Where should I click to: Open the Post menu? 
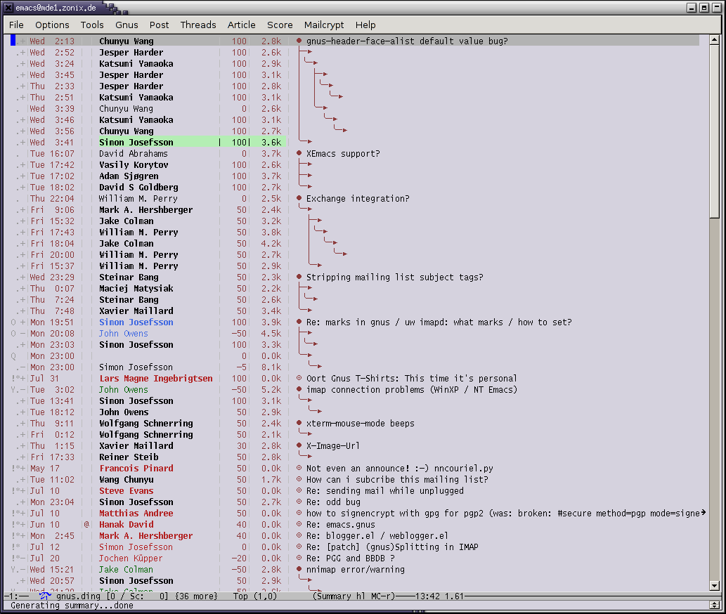coord(159,25)
